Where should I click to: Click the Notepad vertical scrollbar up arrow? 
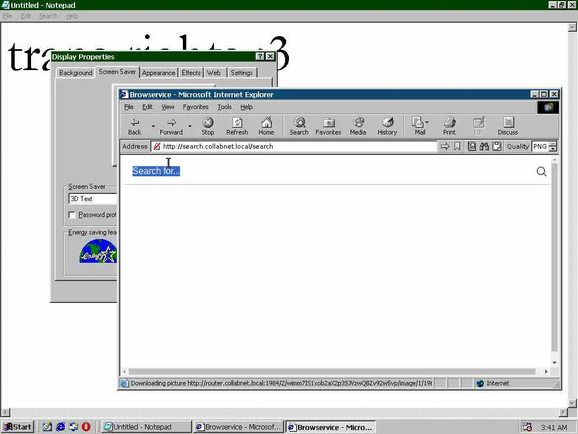(x=572, y=27)
